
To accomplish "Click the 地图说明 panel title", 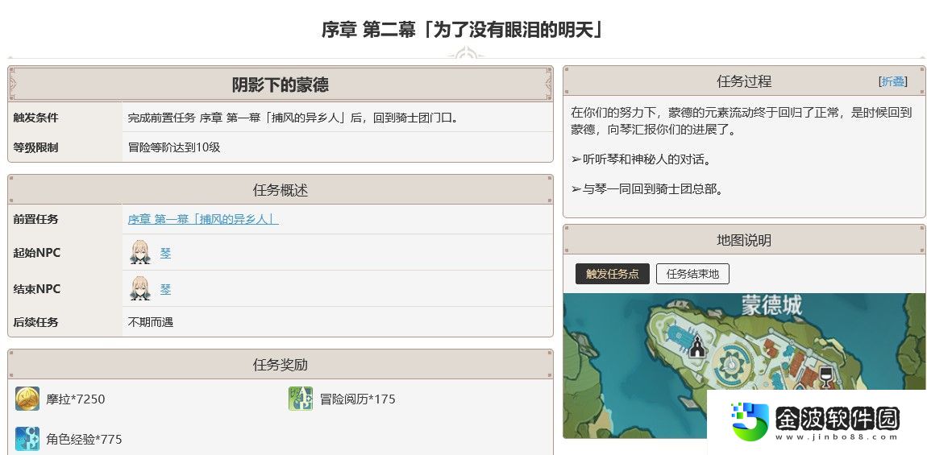I will click(744, 241).
